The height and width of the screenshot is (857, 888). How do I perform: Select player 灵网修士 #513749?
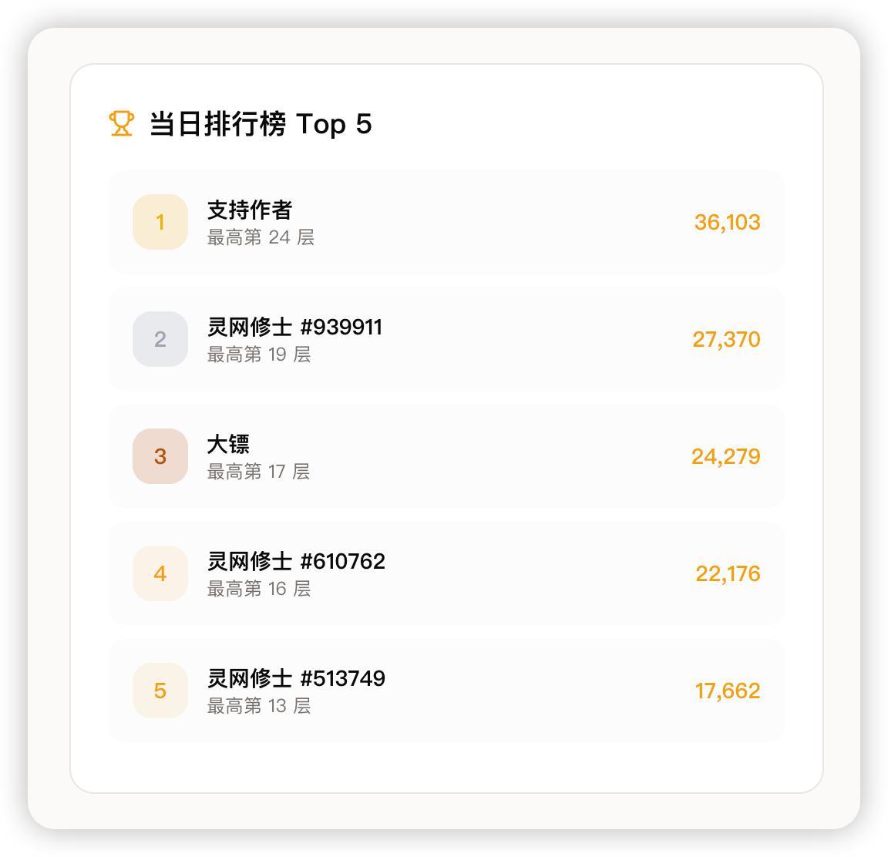click(296, 679)
